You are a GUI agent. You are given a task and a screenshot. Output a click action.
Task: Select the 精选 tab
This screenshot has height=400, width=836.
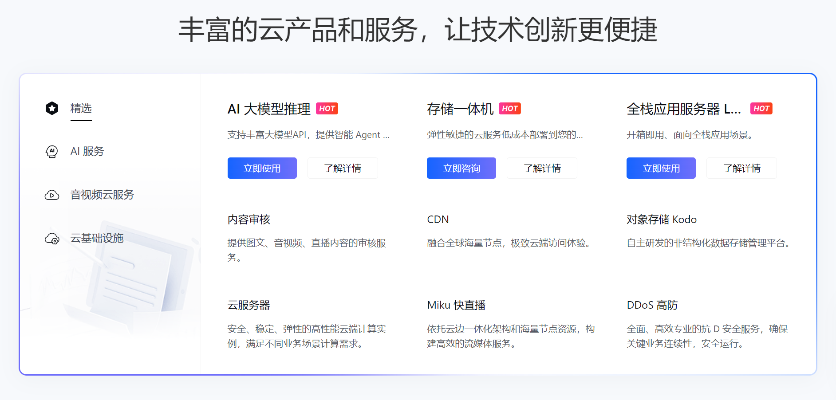[81, 108]
